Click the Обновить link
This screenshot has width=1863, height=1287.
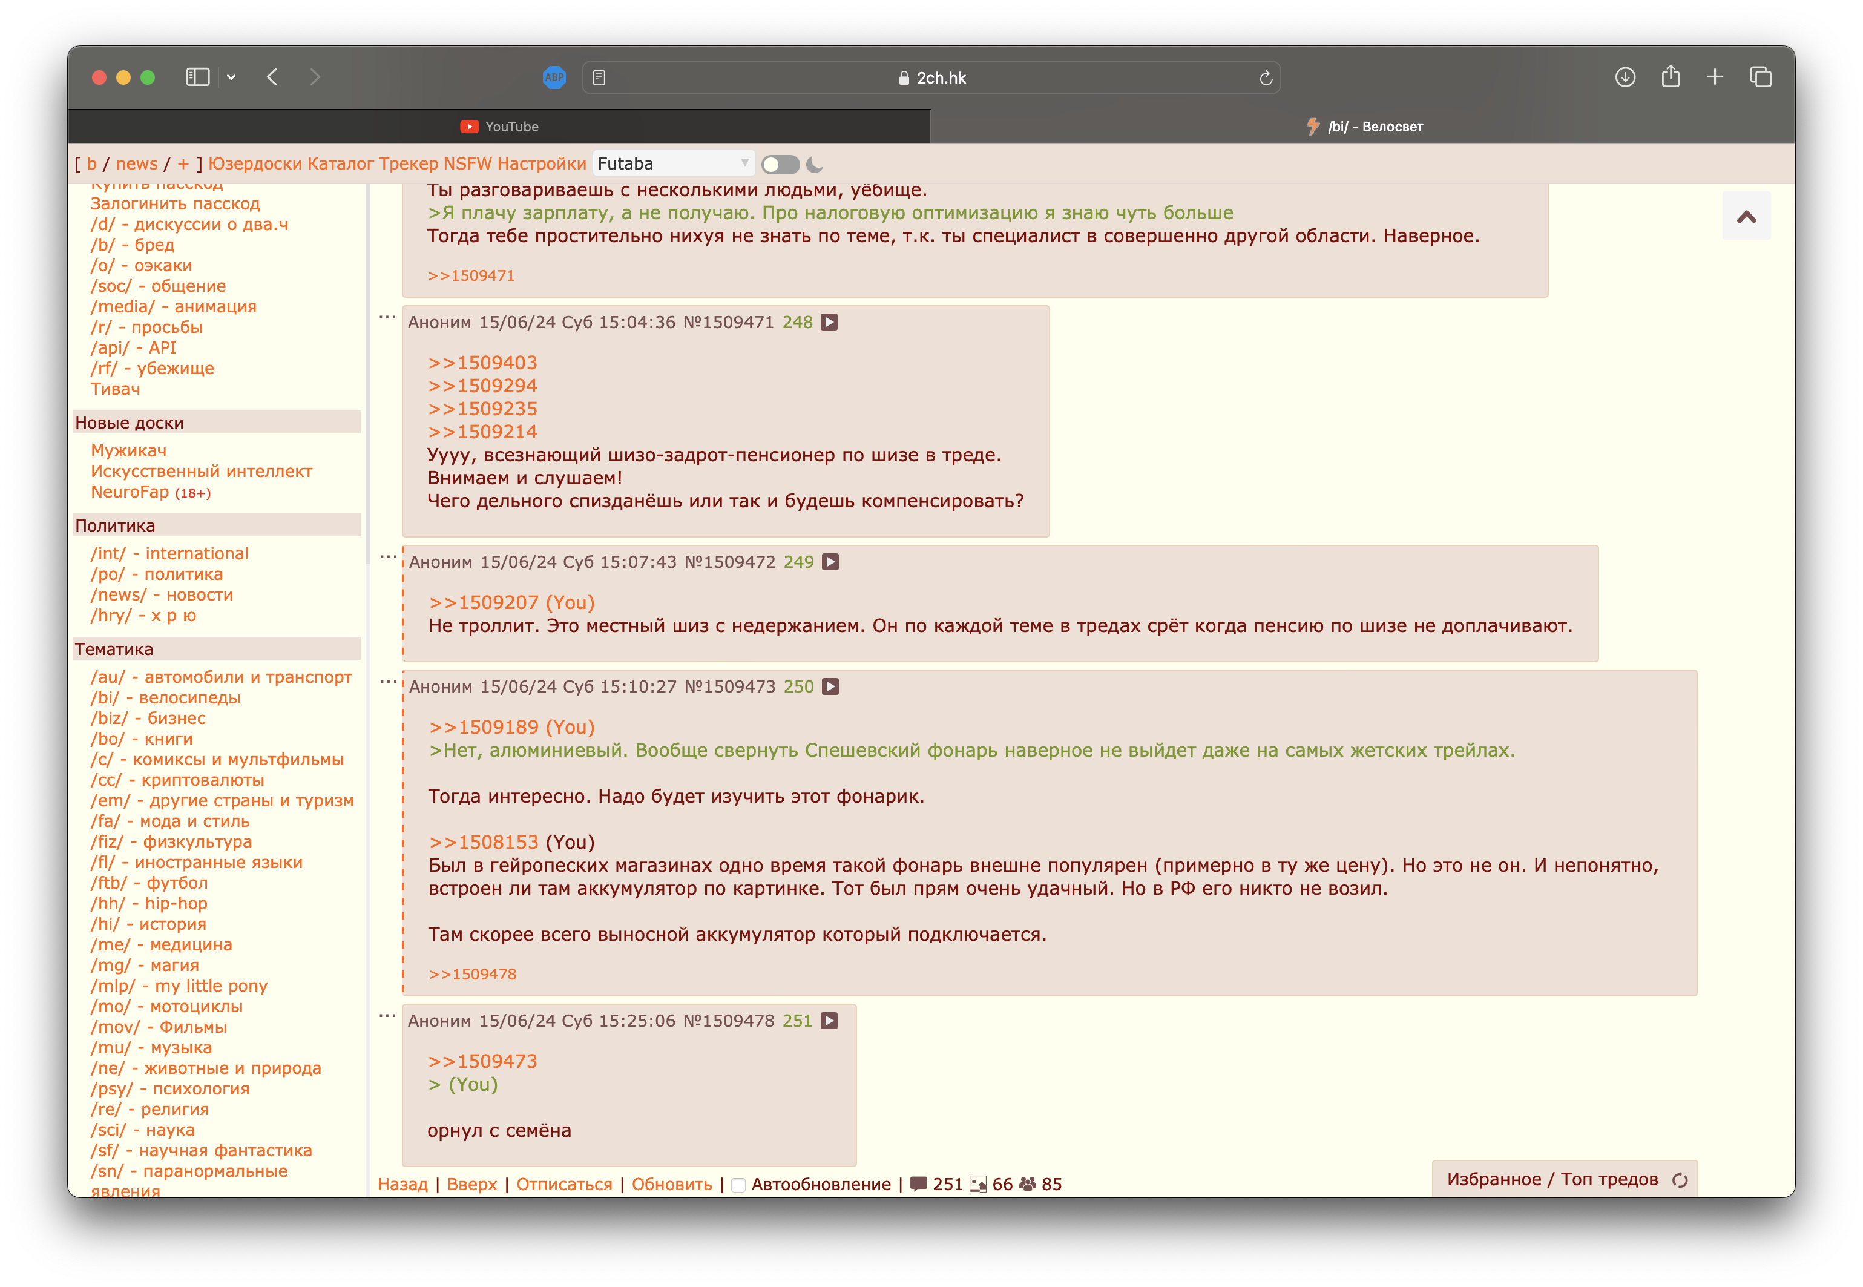click(x=671, y=1183)
